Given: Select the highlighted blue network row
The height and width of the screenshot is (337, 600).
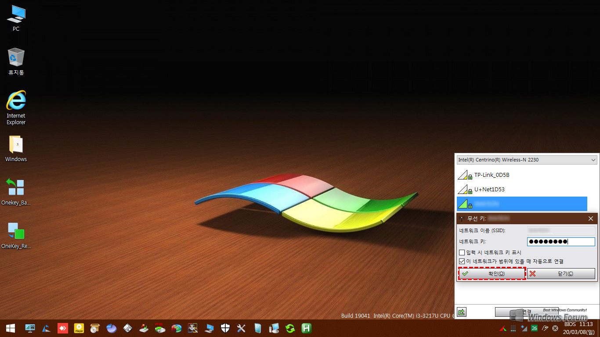Looking at the screenshot, I should point(522,204).
